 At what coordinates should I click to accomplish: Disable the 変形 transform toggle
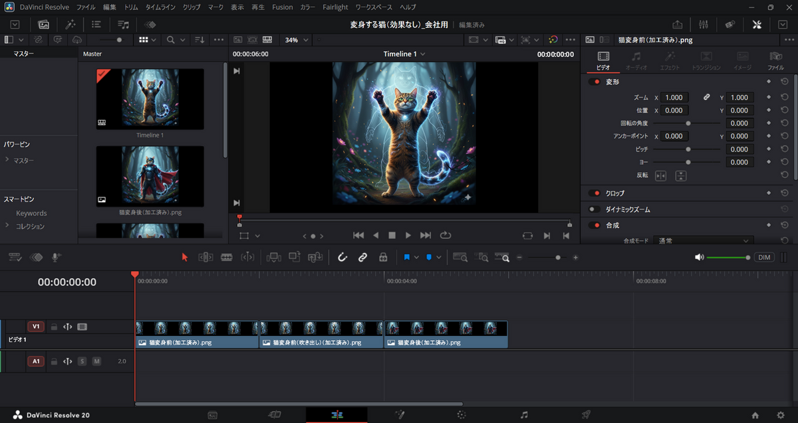[594, 82]
